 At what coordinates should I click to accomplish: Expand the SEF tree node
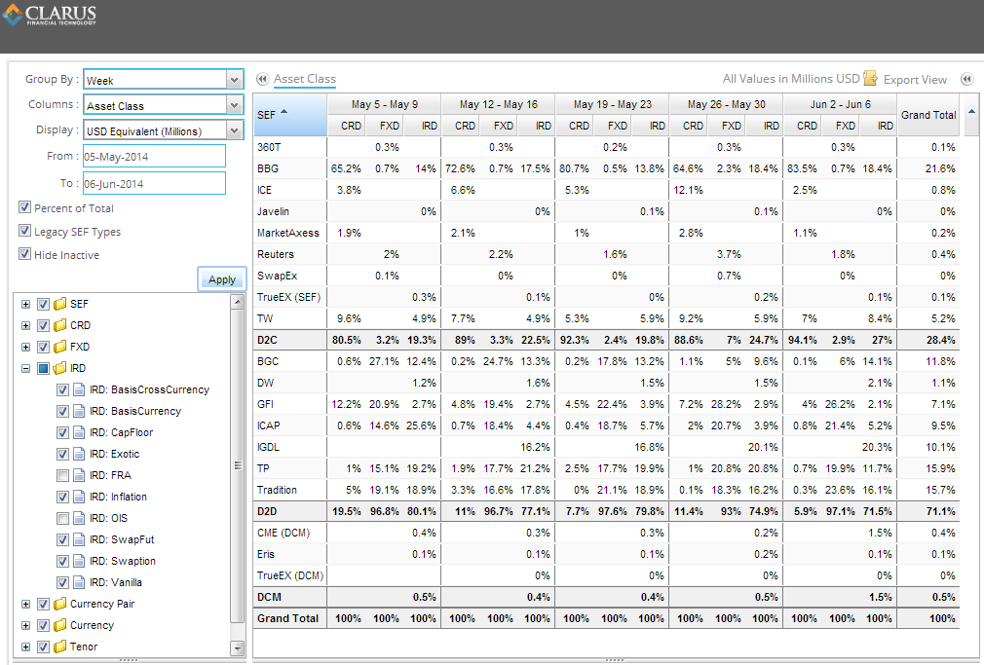(x=25, y=305)
